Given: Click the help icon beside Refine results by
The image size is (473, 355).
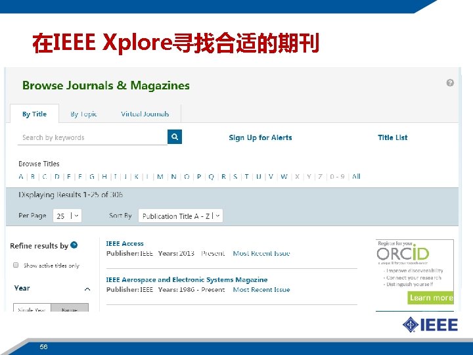Looking at the screenshot, I should (x=74, y=245).
